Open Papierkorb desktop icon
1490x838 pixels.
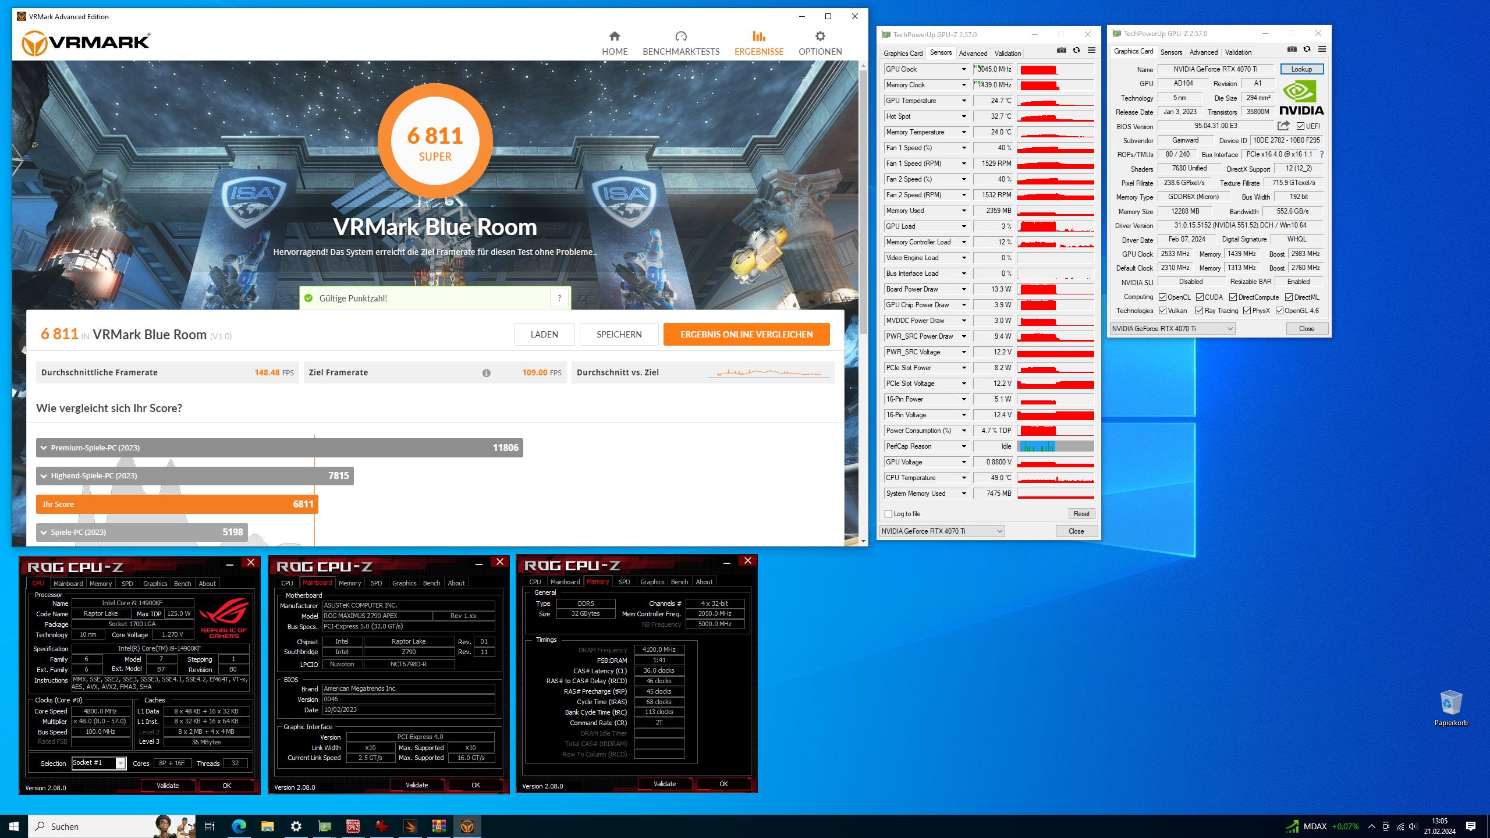[x=1450, y=708]
